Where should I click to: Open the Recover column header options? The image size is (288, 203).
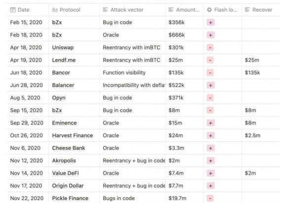tap(261, 10)
